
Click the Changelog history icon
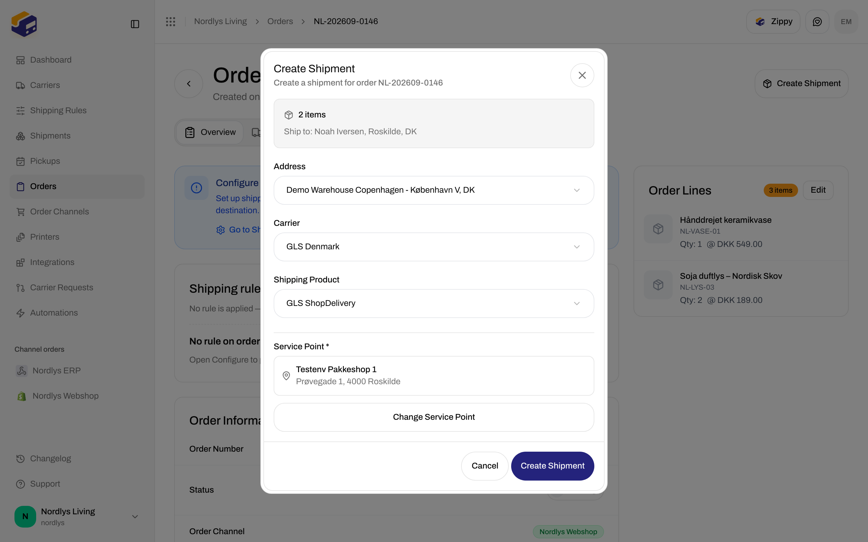point(20,459)
